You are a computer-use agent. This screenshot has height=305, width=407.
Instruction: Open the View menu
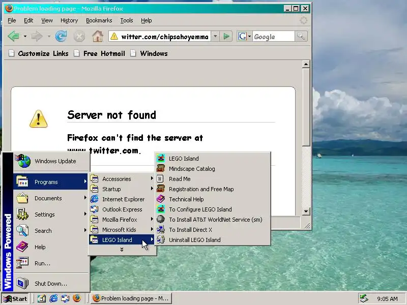tap(47, 20)
